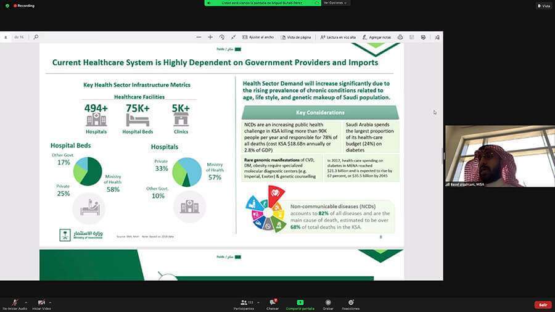This screenshot has width=555, height=312.
Task: Select Ajustar al ancho
Action: (258, 37)
